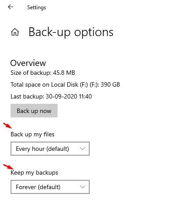Select the Overview section heading

tap(28, 63)
